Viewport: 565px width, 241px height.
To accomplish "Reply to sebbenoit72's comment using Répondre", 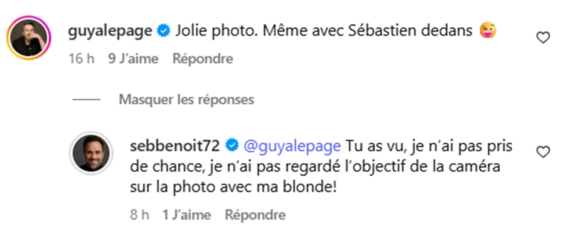I will click(255, 215).
